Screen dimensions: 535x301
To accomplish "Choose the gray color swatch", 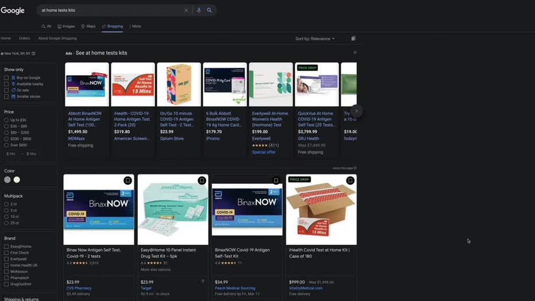I will click(x=7, y=180).
